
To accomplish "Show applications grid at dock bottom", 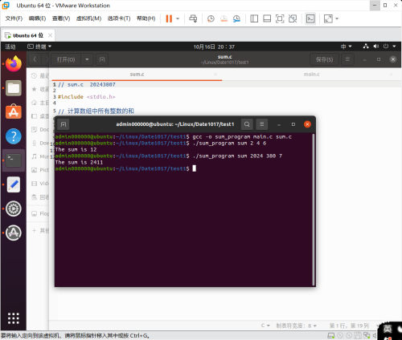I will point(14,318).
